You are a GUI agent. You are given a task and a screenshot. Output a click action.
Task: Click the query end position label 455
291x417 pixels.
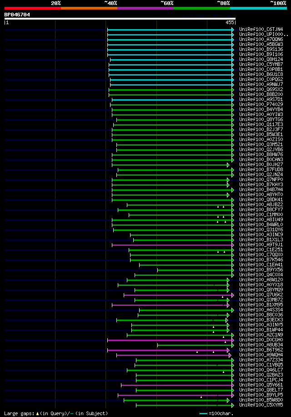230,23
